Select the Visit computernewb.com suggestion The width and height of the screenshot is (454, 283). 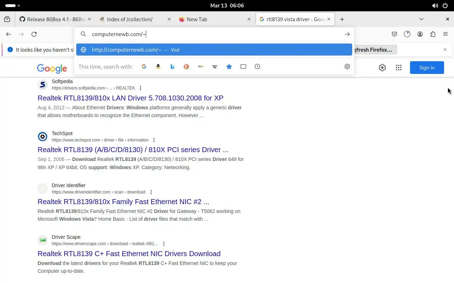coord(214,50)
